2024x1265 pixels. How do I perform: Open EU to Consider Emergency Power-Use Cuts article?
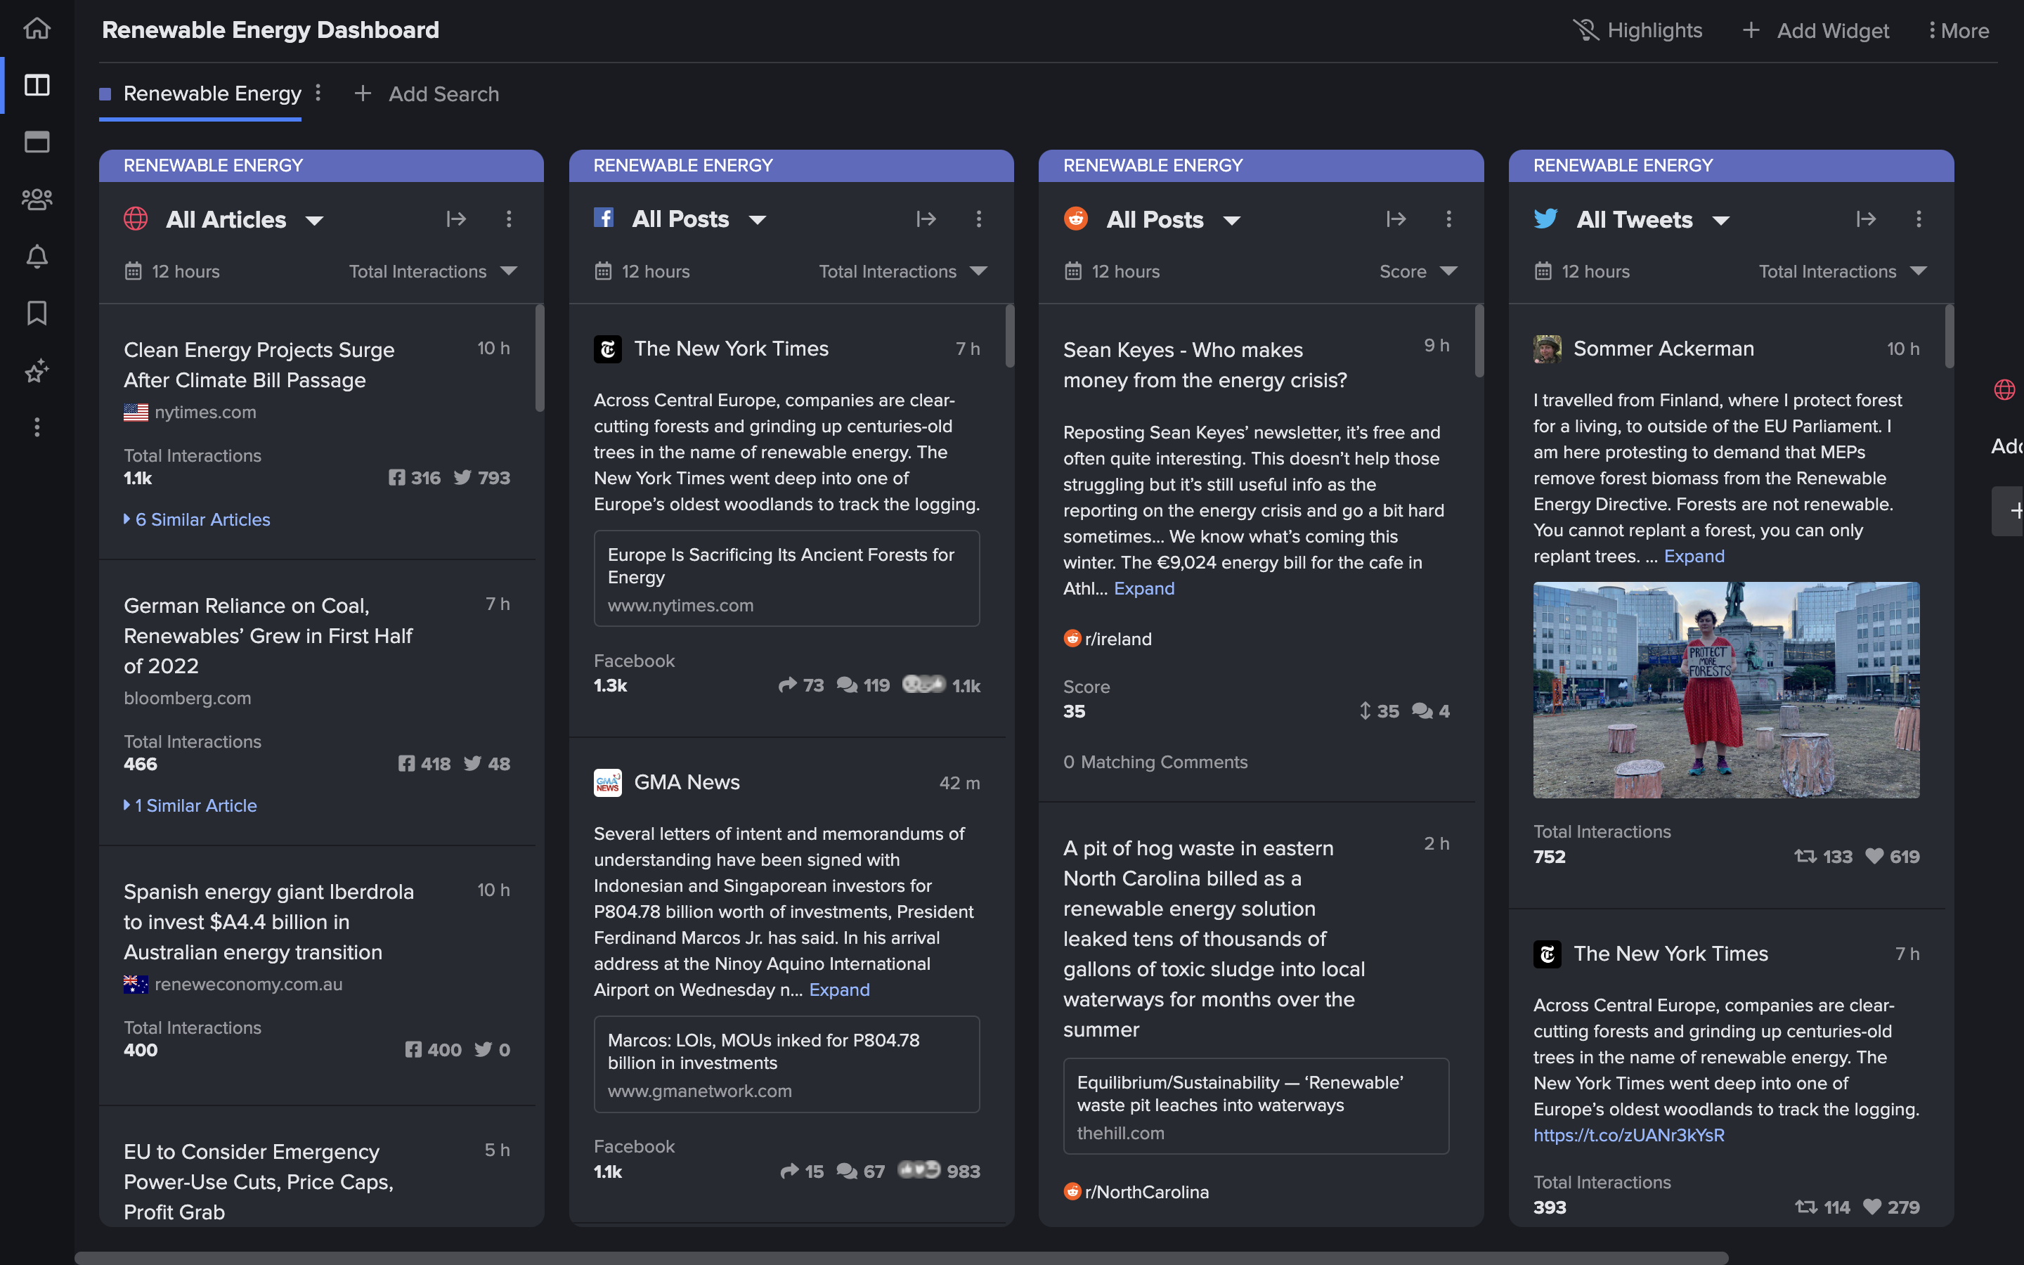pyautogui.click(x=259, y=1181)
